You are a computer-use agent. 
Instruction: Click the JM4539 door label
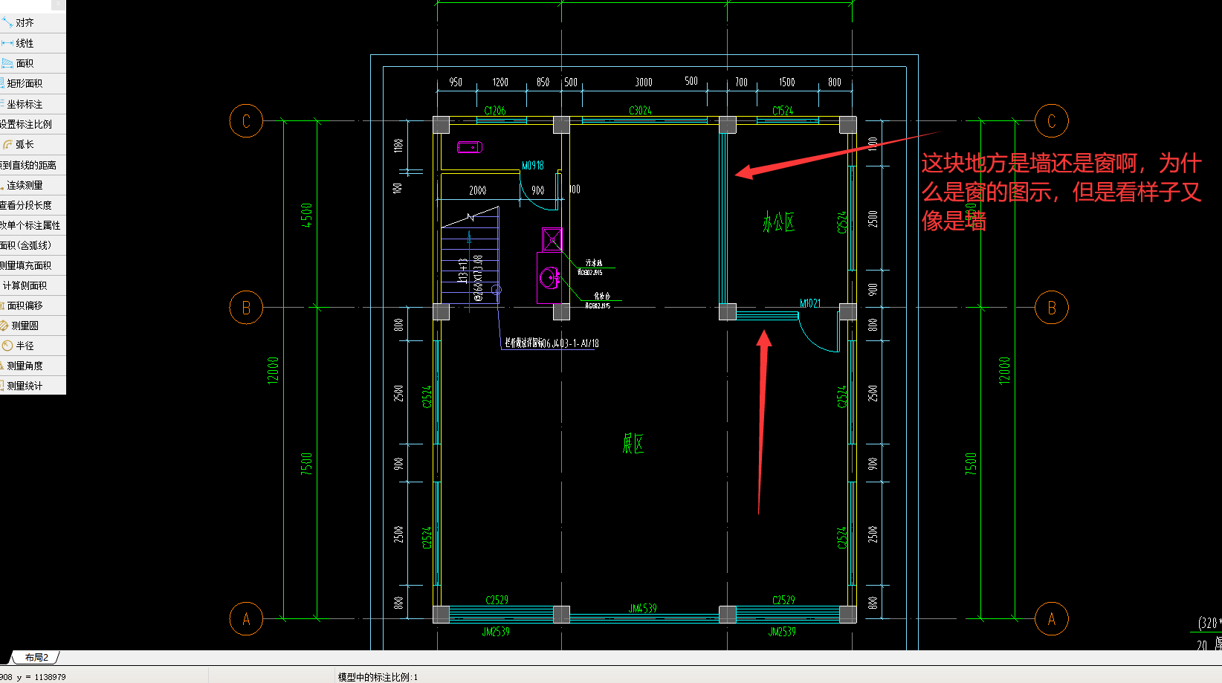[643, 608]
